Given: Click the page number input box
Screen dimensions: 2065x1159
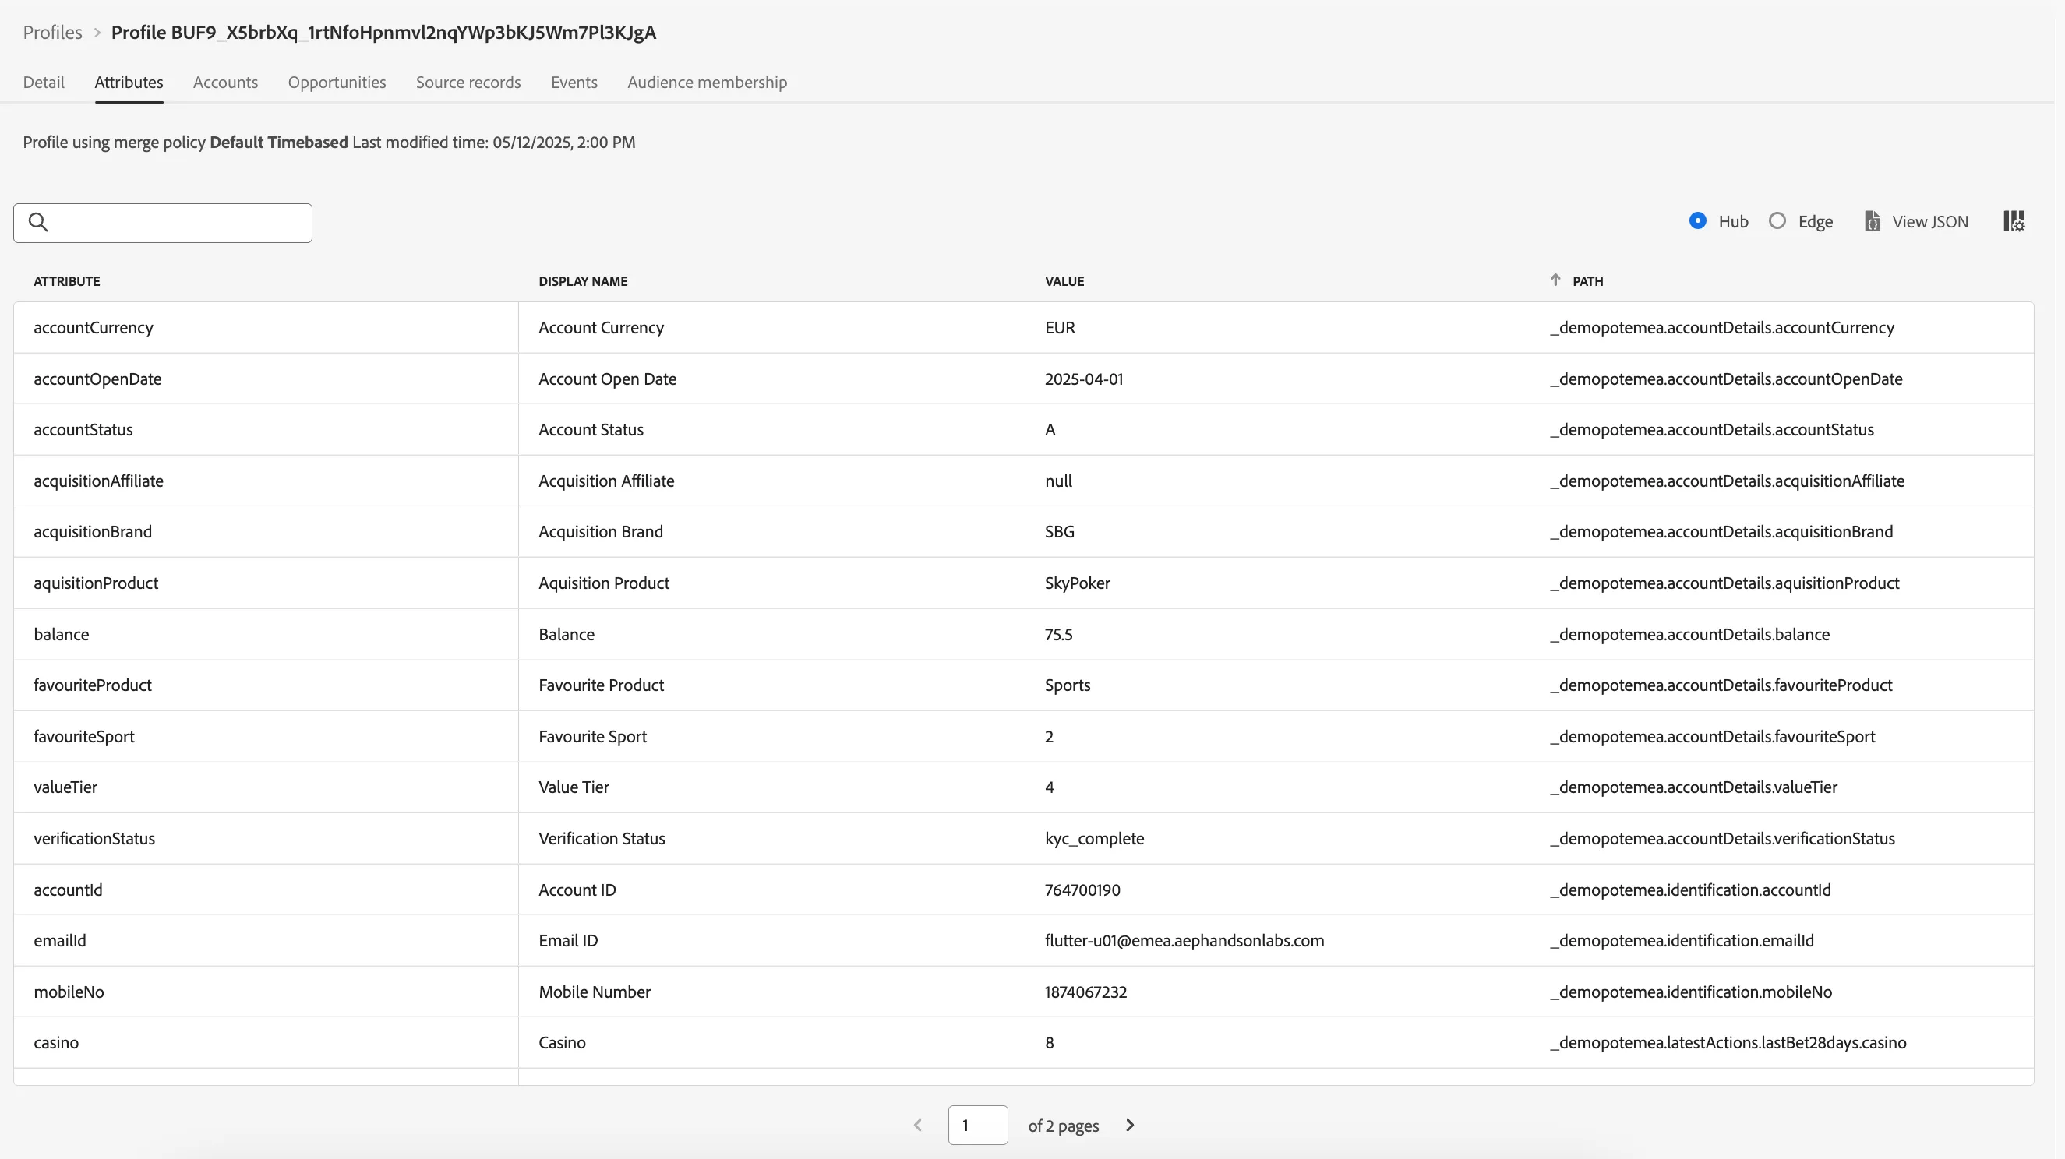Looking at the screenshot, I should pos(977,1126).
